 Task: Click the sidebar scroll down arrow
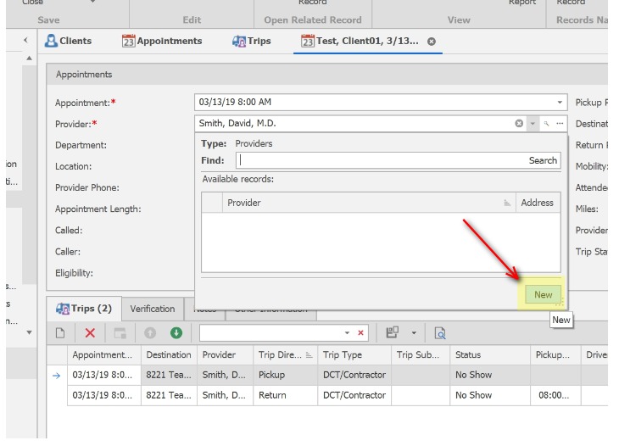(29, 332)
